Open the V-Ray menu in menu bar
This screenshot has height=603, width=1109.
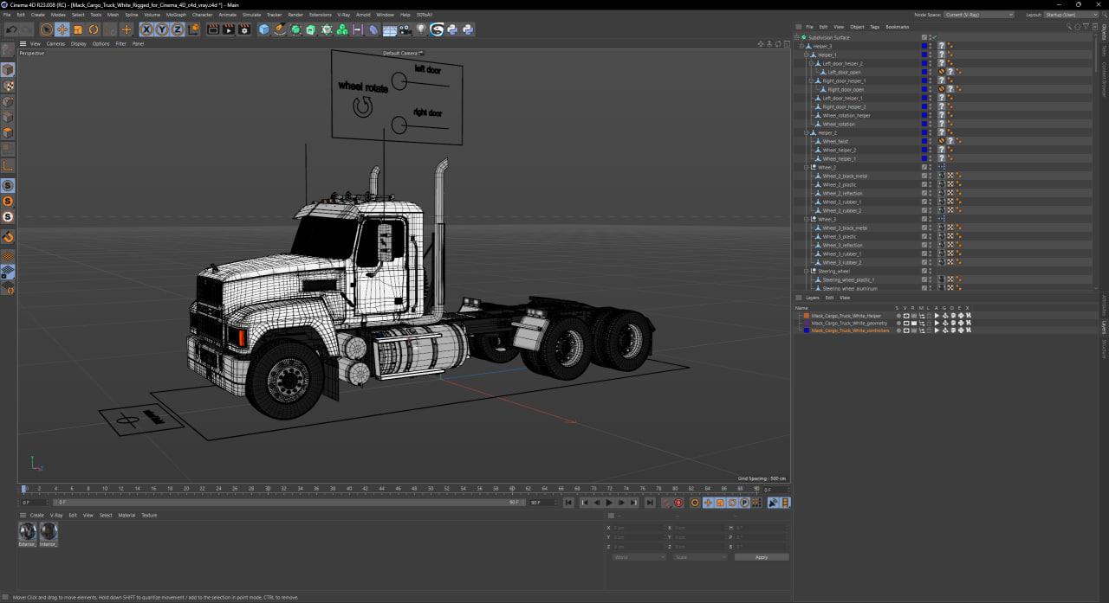[x=343, y=15]
